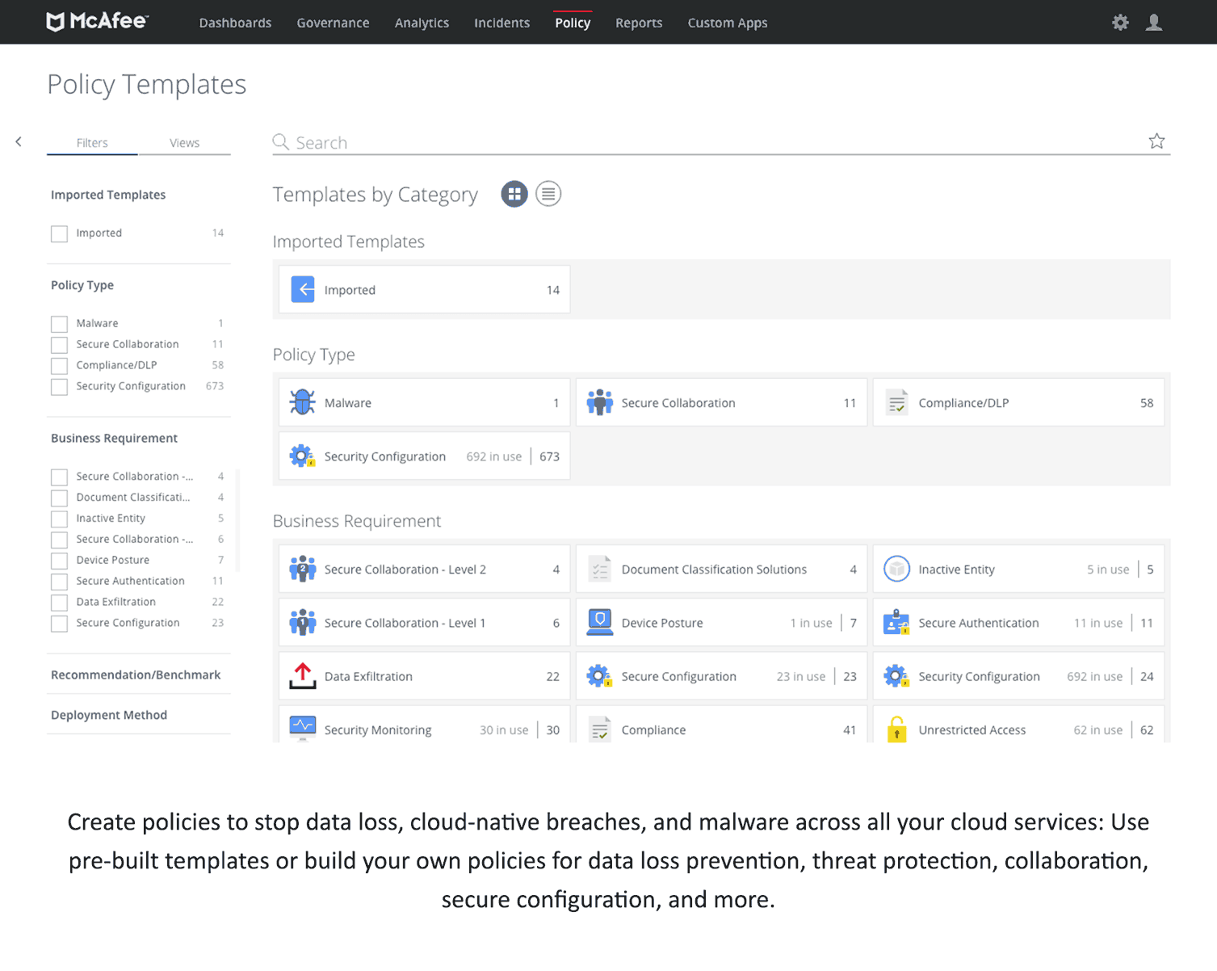Switch to grid view icon

coord(514,194)
